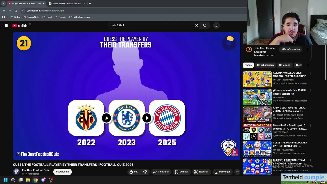Open The Best Football Quiz channel avatar
Screen dimensions: 327x184
coord(16,172)
